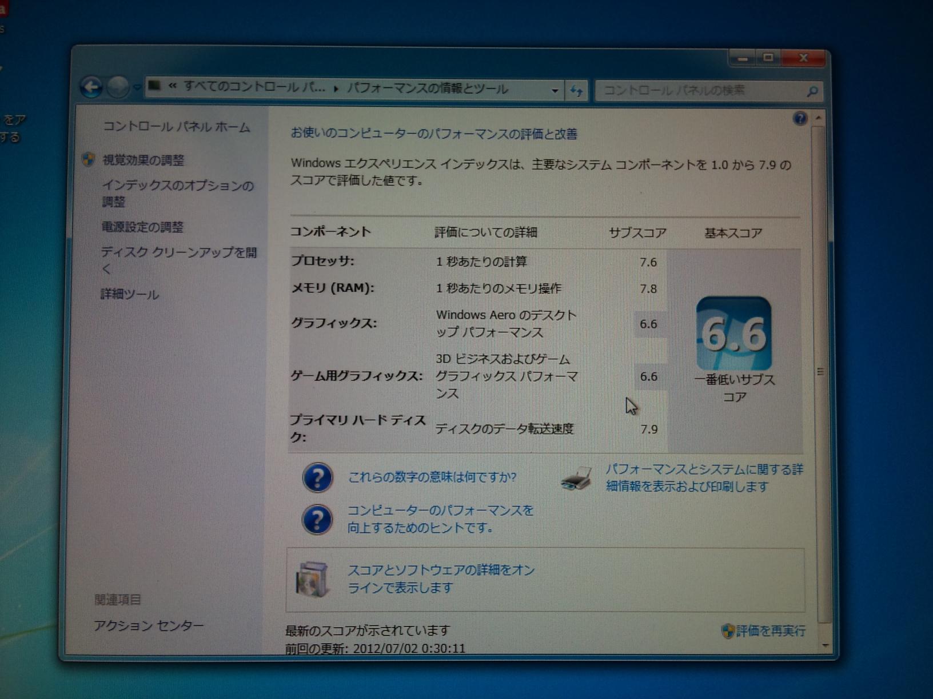Click the メモリ (RAM): row label
933x699 pixels.
pyautogui.click(x=333, y=288)
